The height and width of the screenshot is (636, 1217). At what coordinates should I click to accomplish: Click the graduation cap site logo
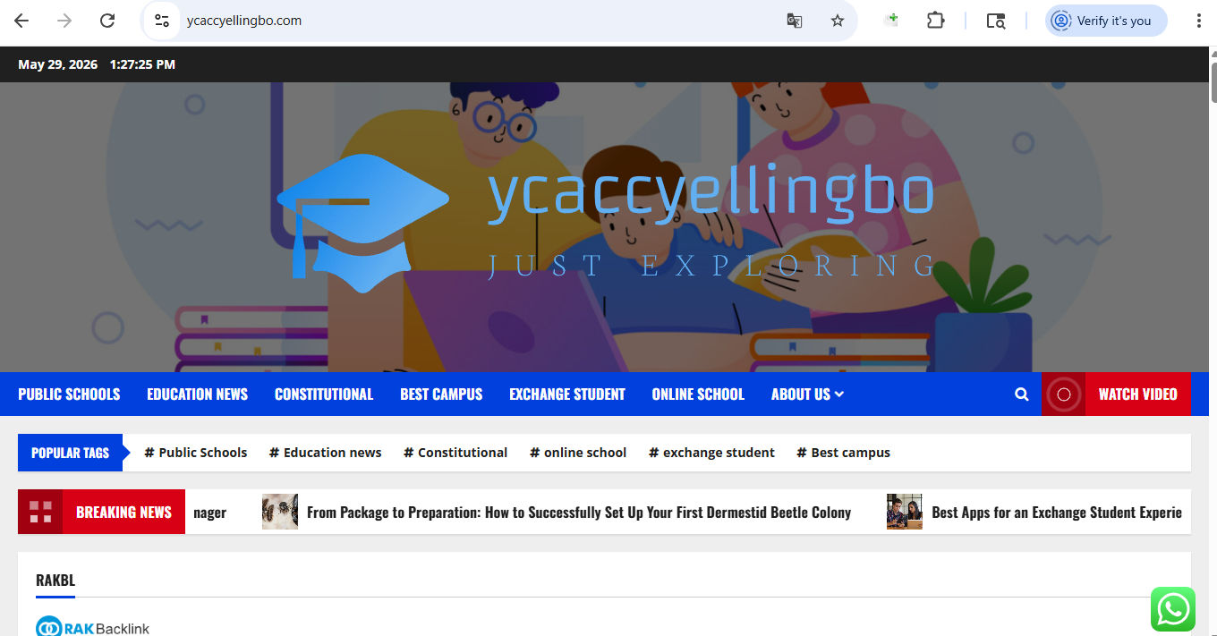point(363,224)
